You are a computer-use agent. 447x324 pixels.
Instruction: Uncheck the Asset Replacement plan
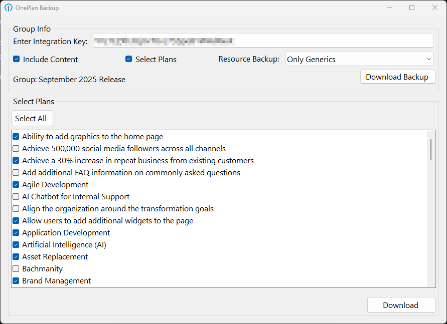pos(16,256)
